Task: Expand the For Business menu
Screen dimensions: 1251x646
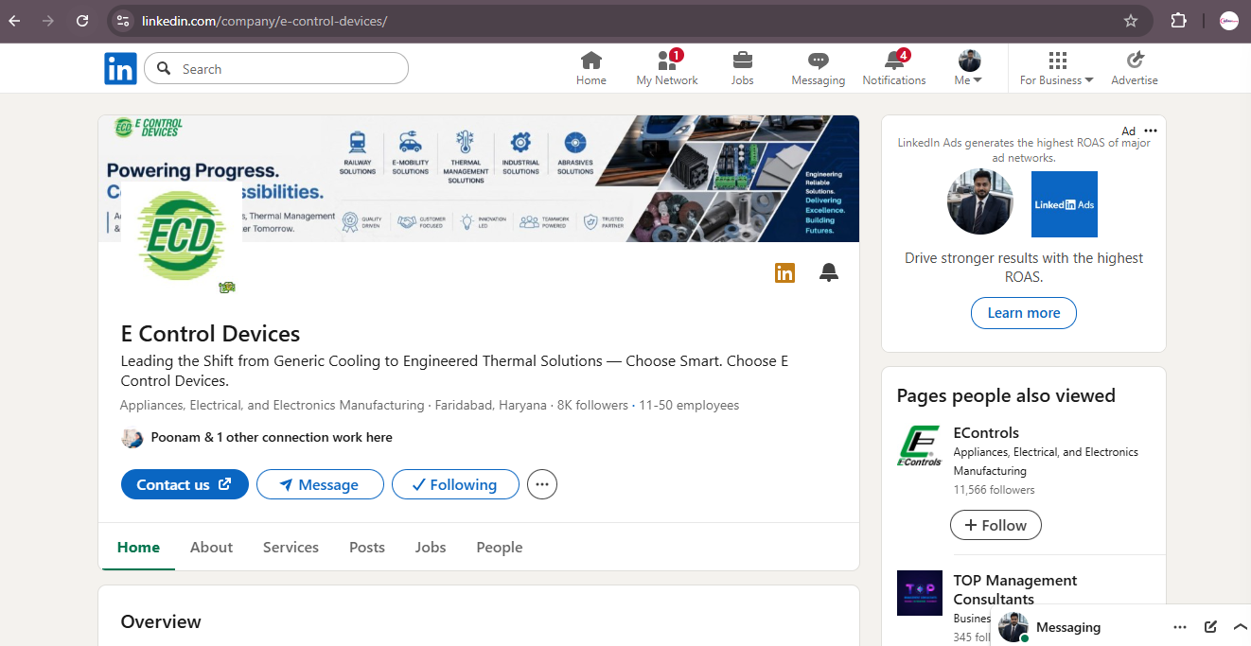Action: point(1057,68)
